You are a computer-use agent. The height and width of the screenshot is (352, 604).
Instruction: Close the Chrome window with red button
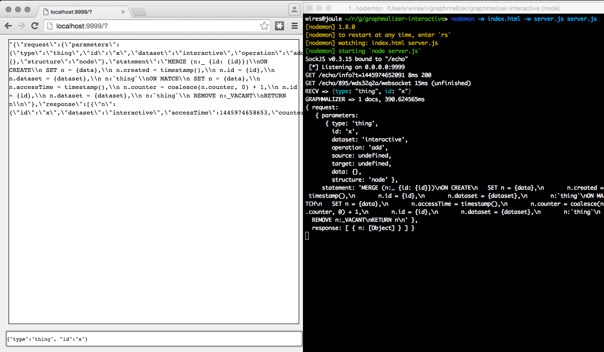(8, 9)
